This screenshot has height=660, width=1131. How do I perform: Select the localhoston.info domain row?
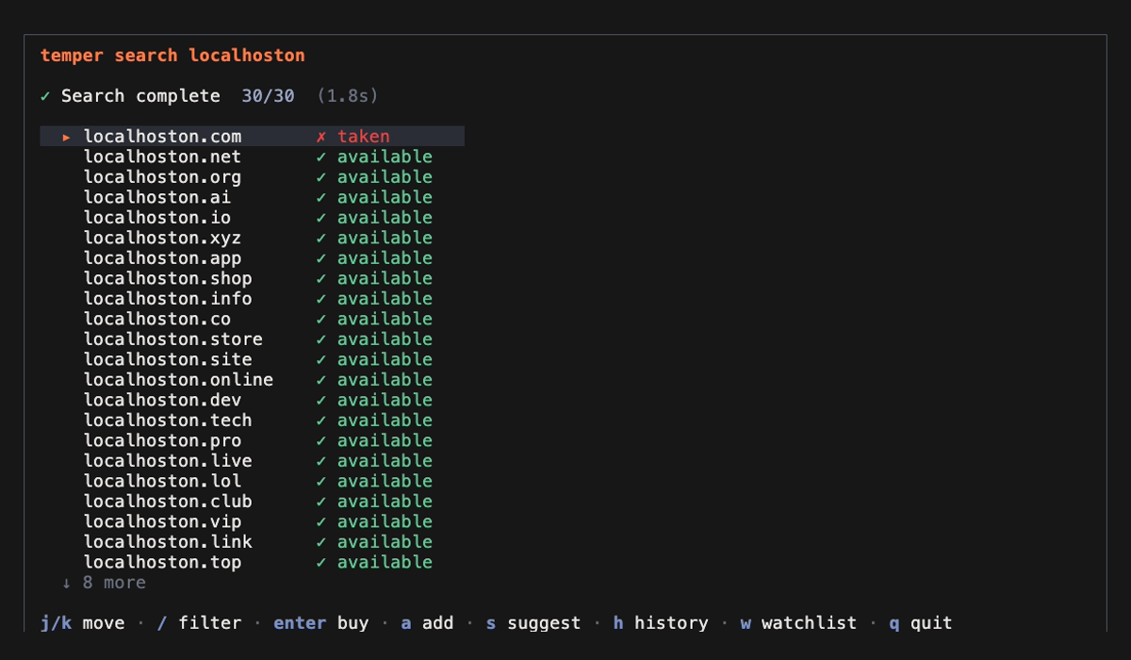pyautogui.click(x=252, y=299)
